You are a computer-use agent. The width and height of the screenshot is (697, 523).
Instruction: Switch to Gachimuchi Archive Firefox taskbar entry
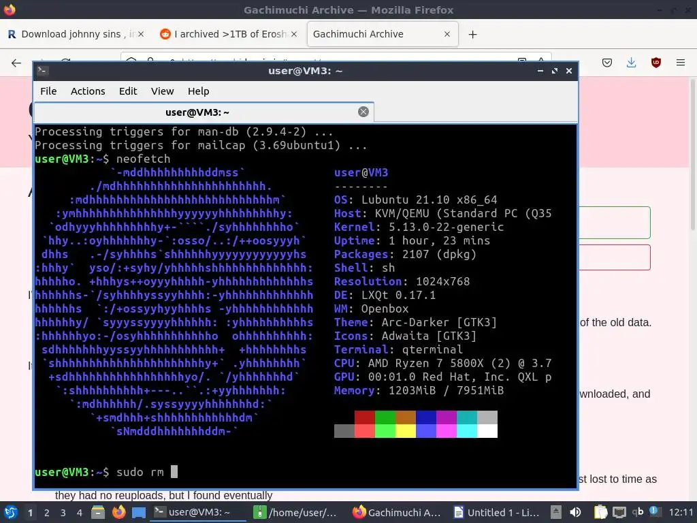click(x=397, y=512)
